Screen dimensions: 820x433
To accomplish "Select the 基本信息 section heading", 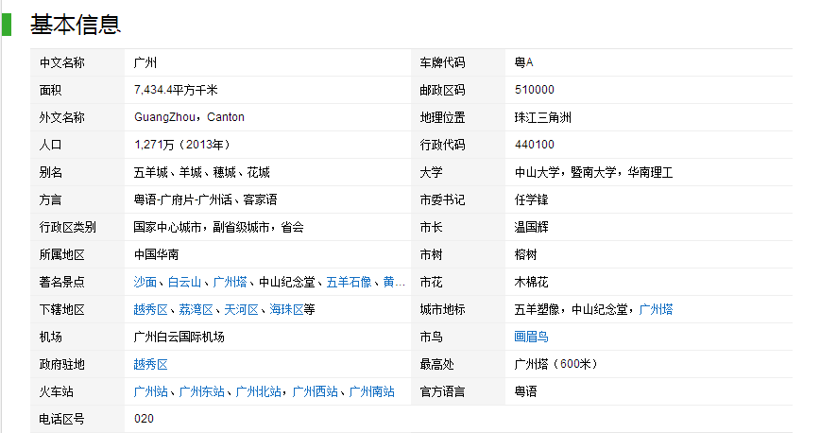I will coord(76,25).
